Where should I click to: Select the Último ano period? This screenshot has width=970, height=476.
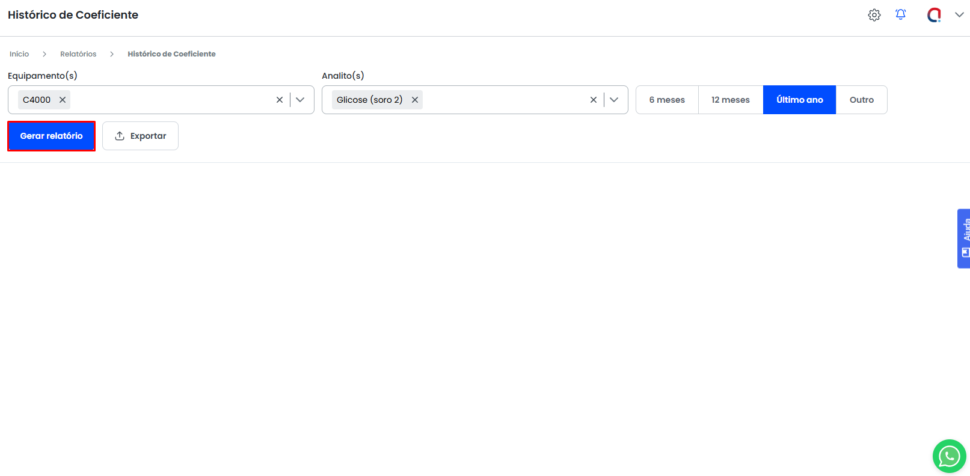[799, 100]
